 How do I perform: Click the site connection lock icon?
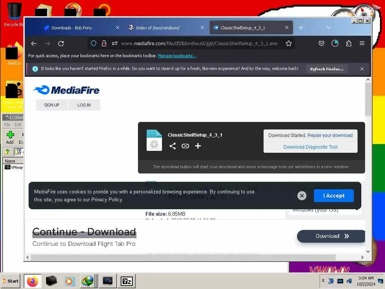[x=104, y=44]
